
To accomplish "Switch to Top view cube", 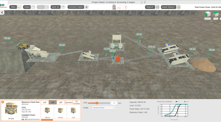I will (216, 14).
